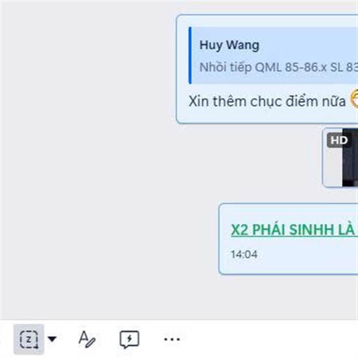This screenshot has height=358, width=358.
Task: Click the emoji after "điểm nữa"
Action: pos(354,99)
